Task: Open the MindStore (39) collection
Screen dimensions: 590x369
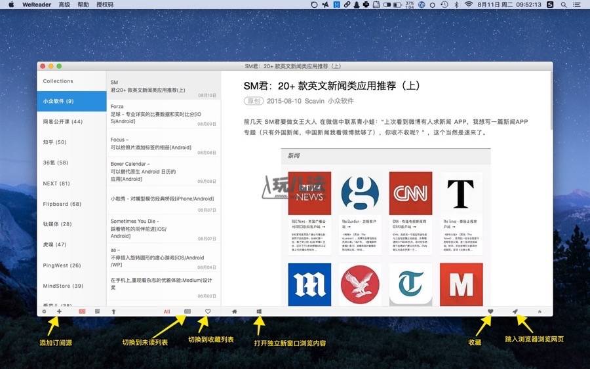Action: (x=71, y=286)
